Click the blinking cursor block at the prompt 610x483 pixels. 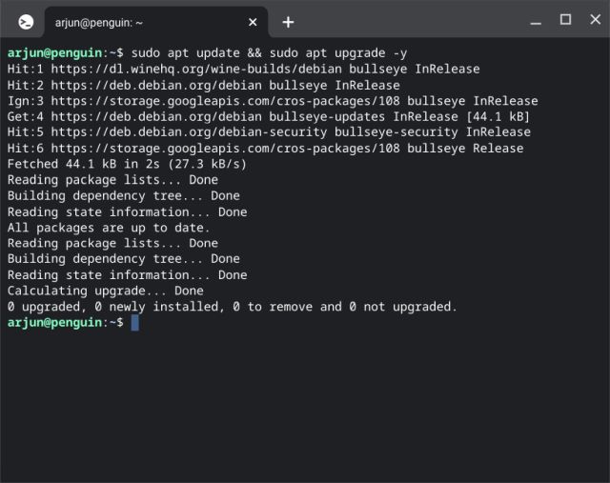tap(135, 323)
